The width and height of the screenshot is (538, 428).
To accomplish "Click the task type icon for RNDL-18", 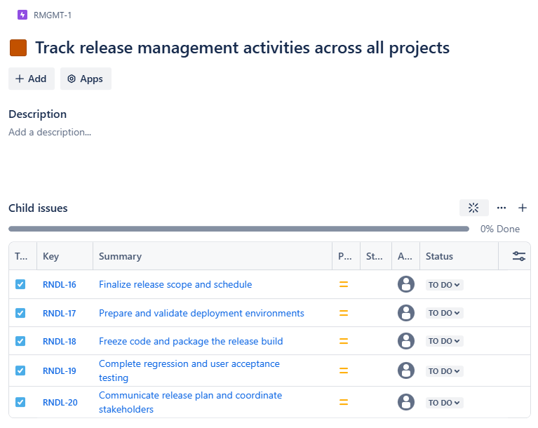I will [x=20, y=341].
